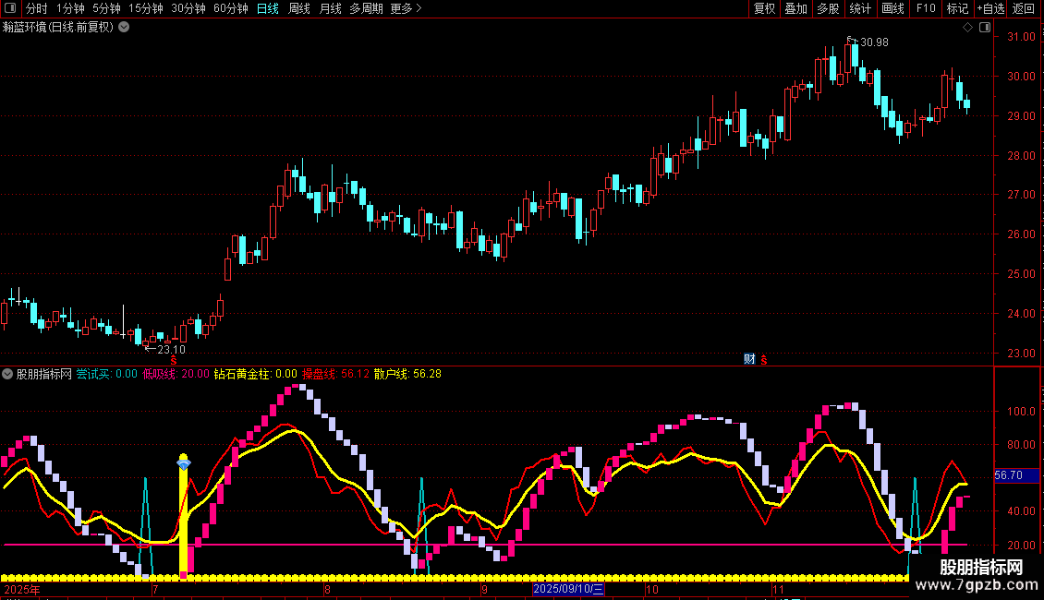Click the month 11 label on time axis

click(x=778, y=590)
